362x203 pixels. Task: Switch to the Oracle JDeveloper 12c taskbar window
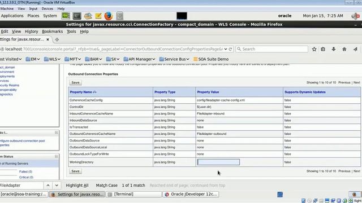click(x=191, y=194)
